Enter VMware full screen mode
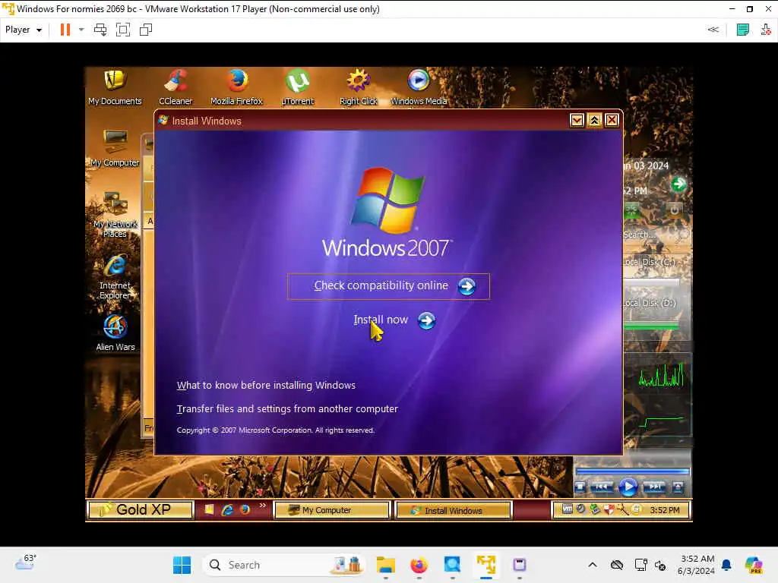 [123, 30]
